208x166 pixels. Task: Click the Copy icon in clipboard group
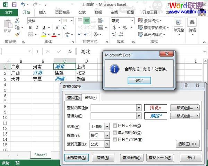pyautogui.click(x=17, y=28)
